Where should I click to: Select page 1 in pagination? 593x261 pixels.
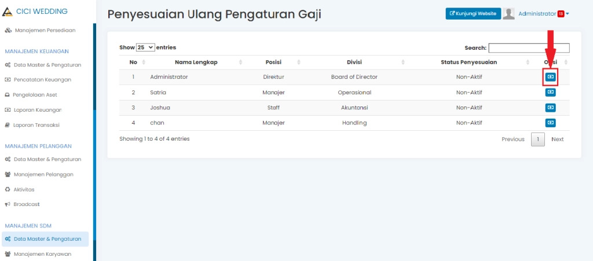(x=538, y=139)
